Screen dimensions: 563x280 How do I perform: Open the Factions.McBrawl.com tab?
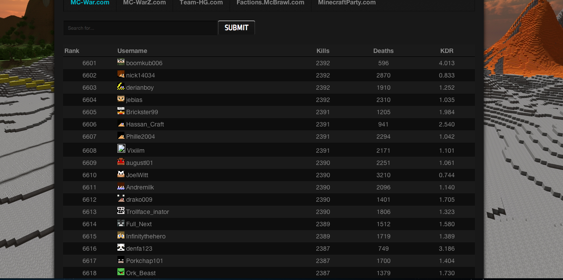(x=270, y=3)
